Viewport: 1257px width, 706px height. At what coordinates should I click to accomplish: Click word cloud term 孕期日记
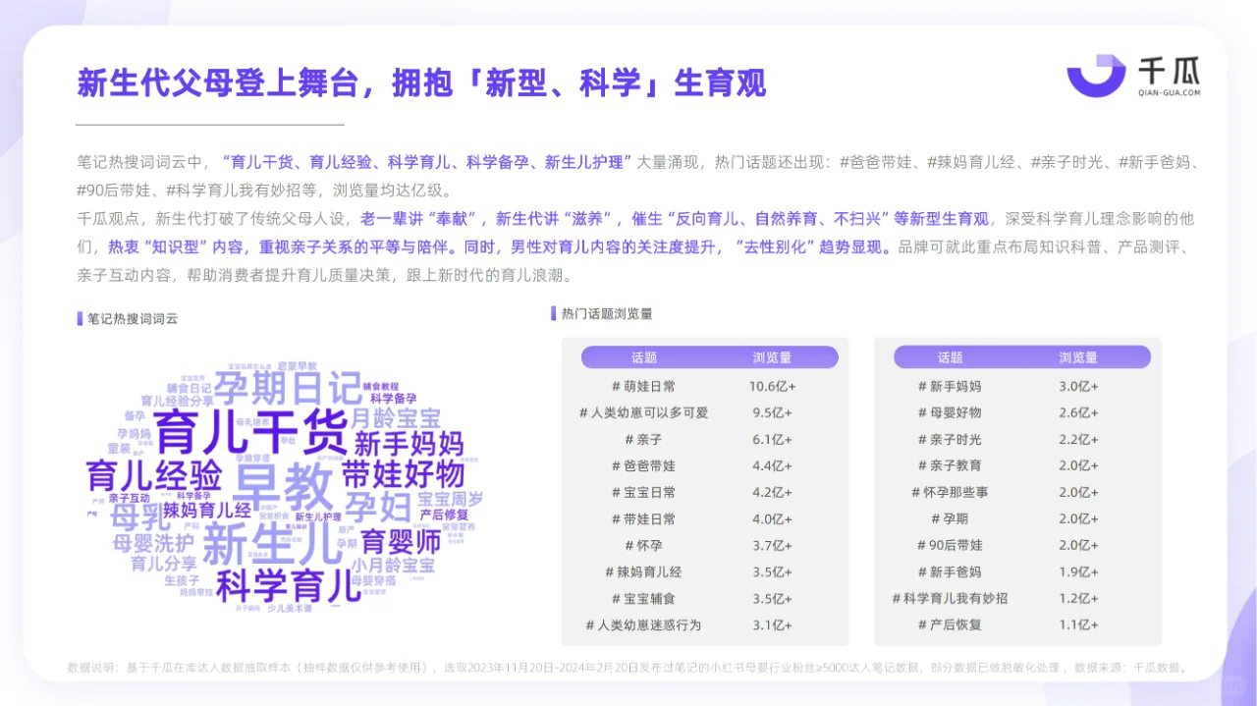288,389
